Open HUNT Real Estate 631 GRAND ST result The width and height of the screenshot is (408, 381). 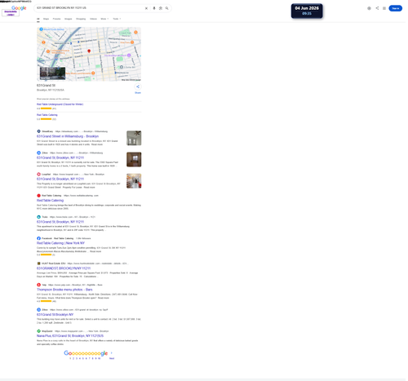[x=64, y=268]
